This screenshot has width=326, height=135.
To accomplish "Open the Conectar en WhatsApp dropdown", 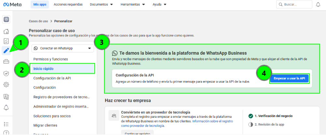I will coord(63,48).
